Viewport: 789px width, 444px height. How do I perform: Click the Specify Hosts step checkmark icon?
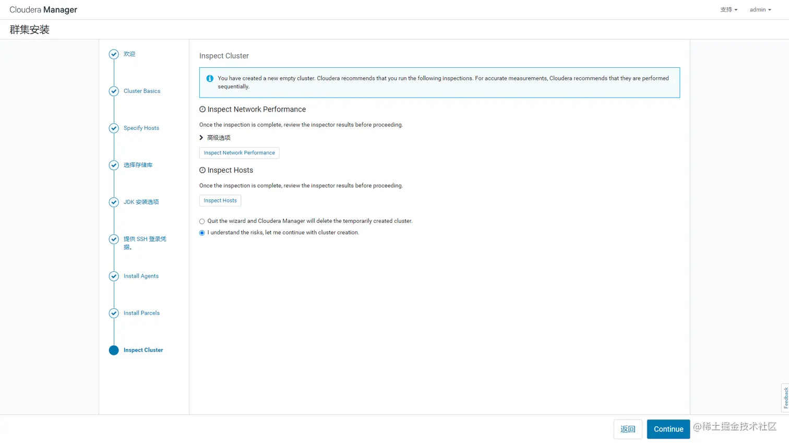114,128
